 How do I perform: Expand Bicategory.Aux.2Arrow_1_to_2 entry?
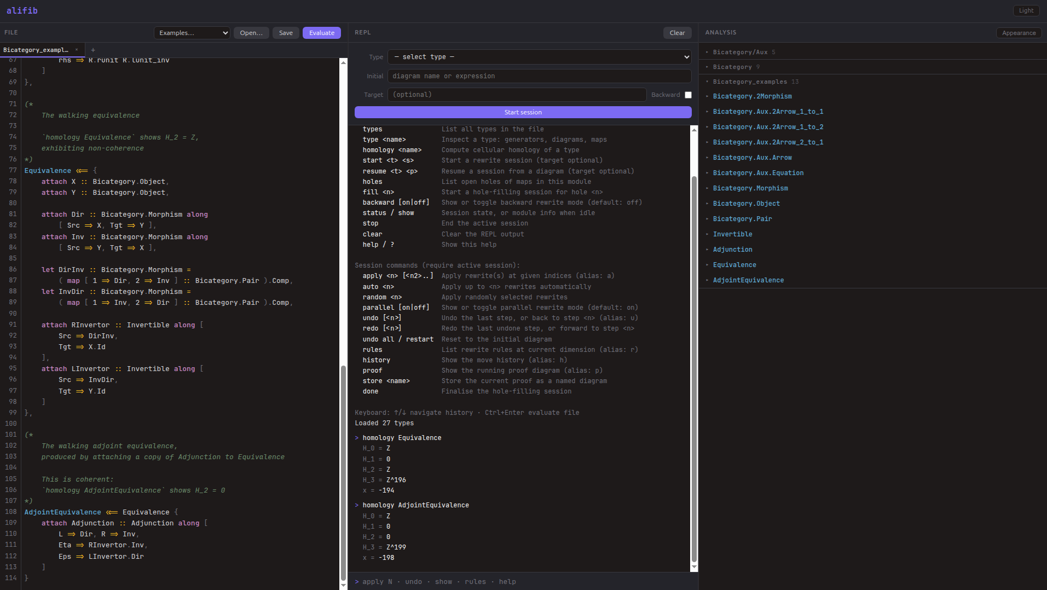[x=768, y=127]
